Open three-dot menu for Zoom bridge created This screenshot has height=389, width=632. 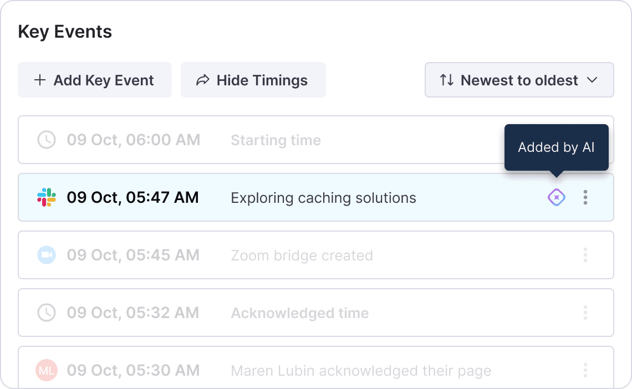585,255
